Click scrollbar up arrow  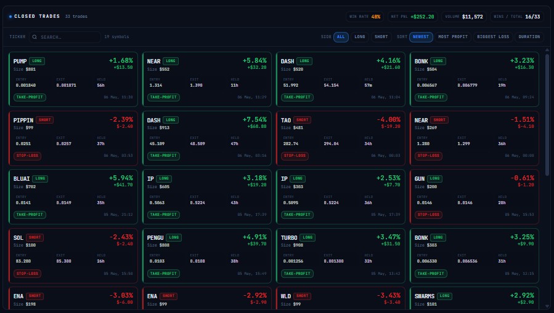pos(547,51)
